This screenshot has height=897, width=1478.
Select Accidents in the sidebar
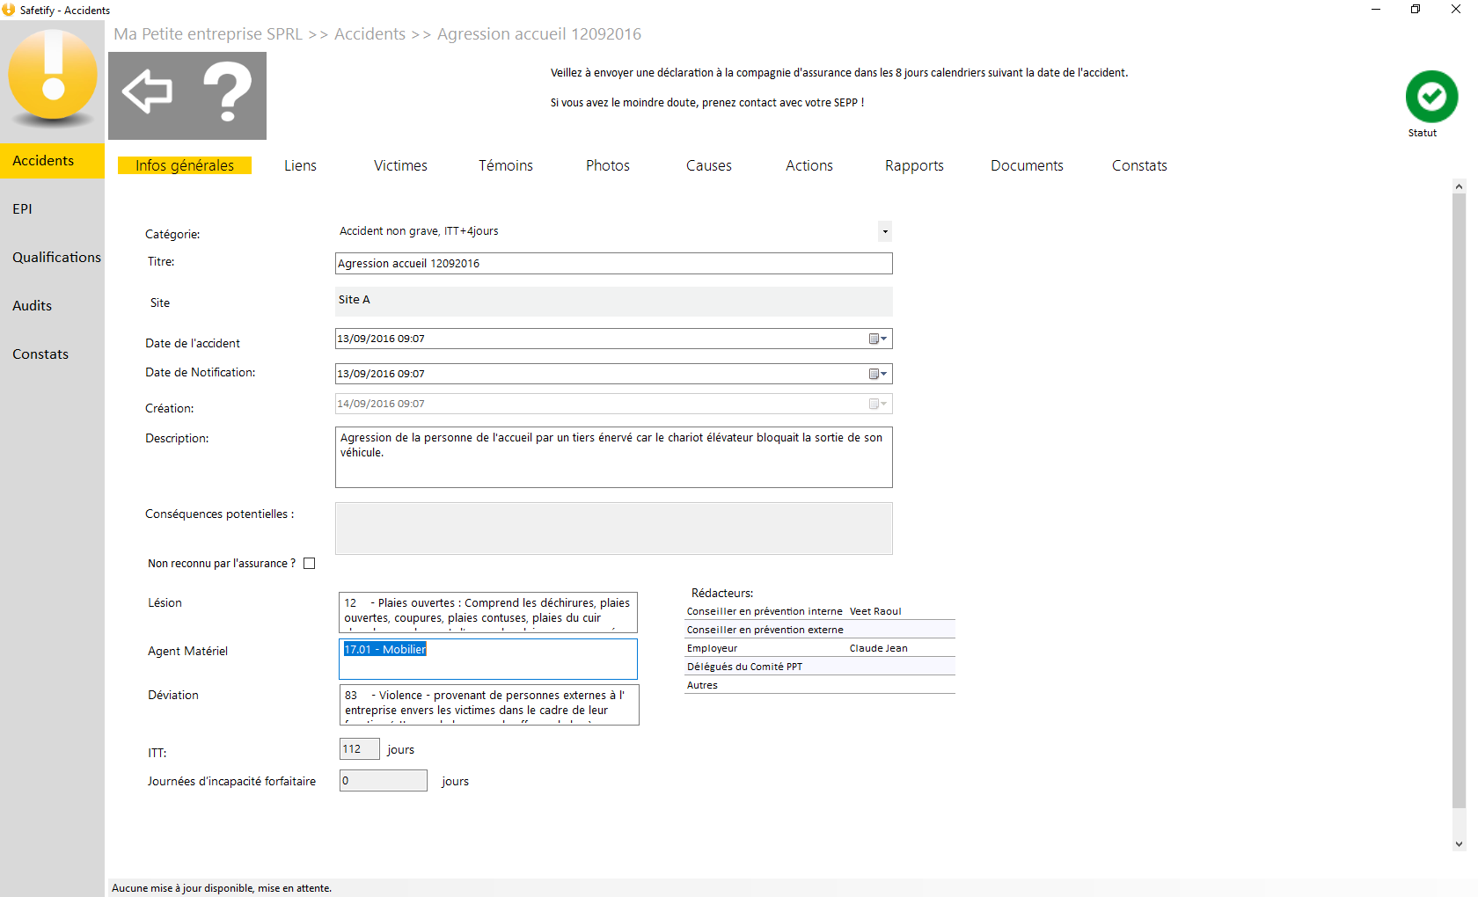[52, 161]
